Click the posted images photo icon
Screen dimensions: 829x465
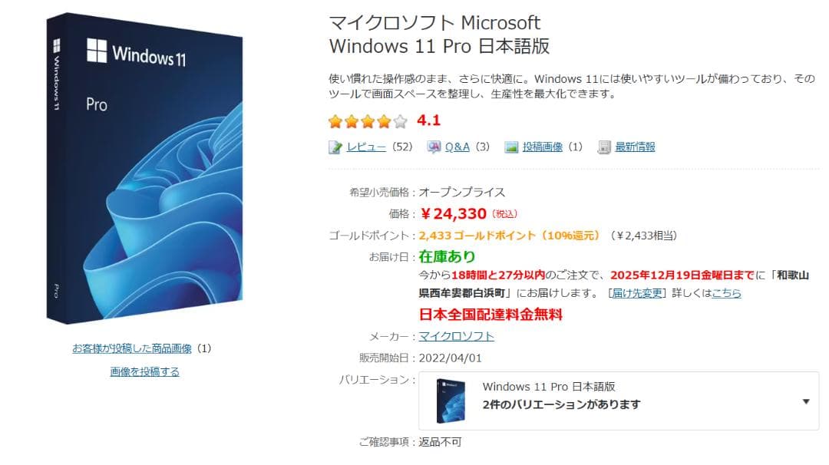(510, 147)
